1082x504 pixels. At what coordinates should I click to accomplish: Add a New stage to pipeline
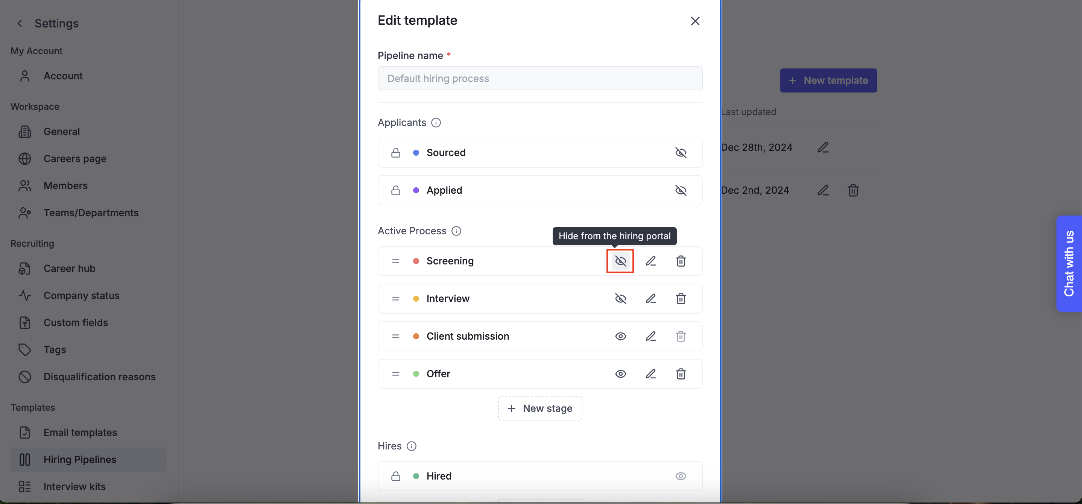[540, 408]
